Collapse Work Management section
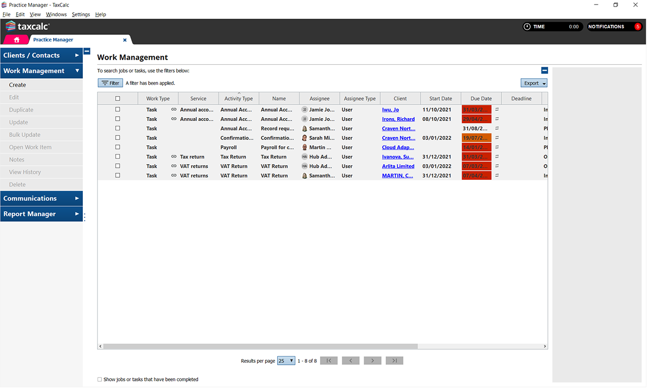Viewport: 647px width, 388px height. point(41,71)
